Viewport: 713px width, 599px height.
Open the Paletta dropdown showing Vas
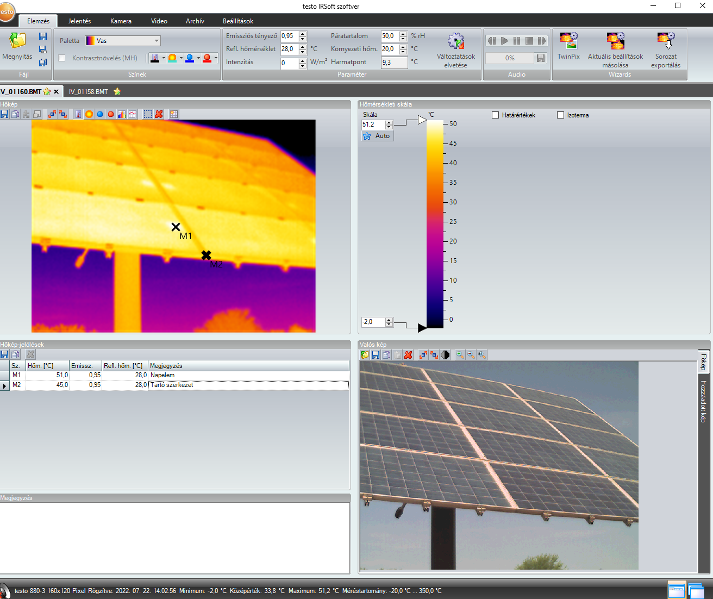click(123, 41)
